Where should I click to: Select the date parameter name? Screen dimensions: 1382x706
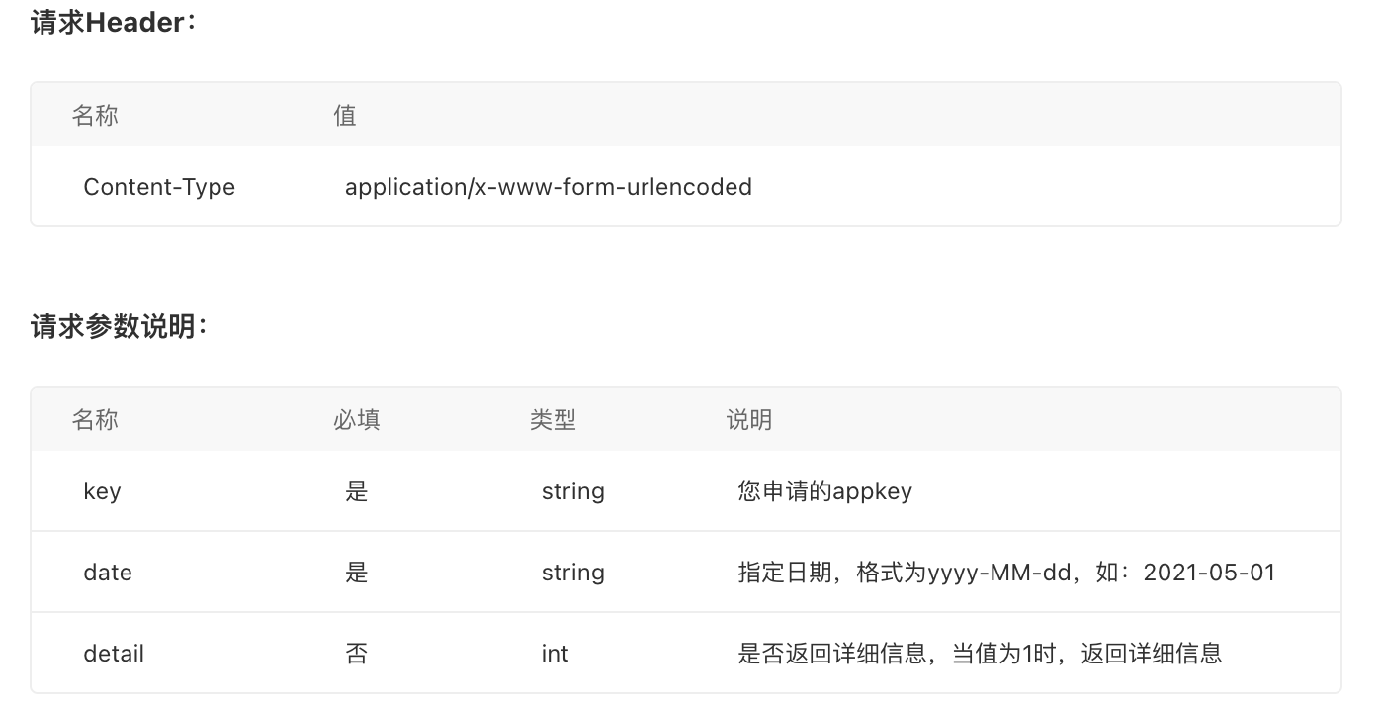click(108, 573)
